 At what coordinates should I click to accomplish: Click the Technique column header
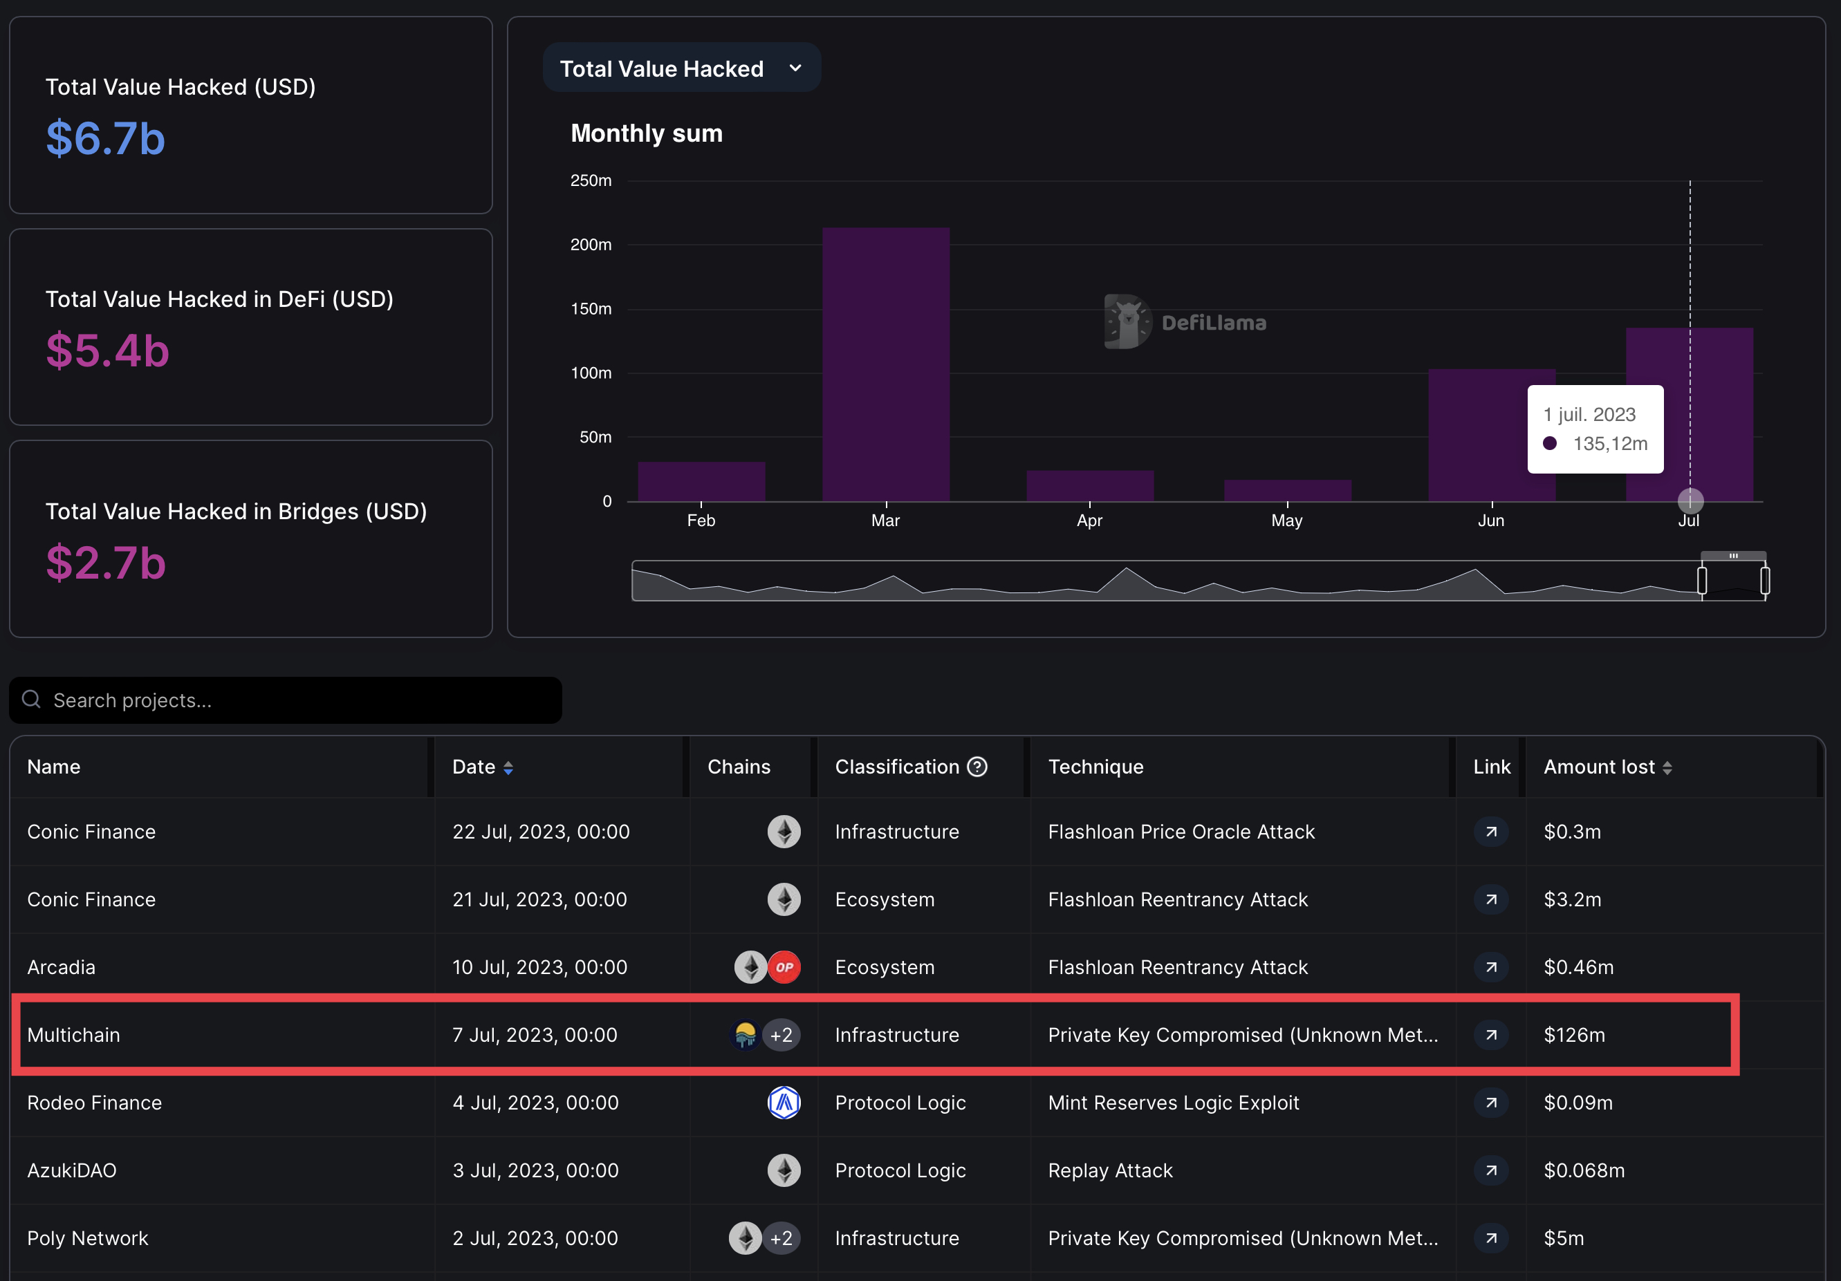(x=1096, y=767)
